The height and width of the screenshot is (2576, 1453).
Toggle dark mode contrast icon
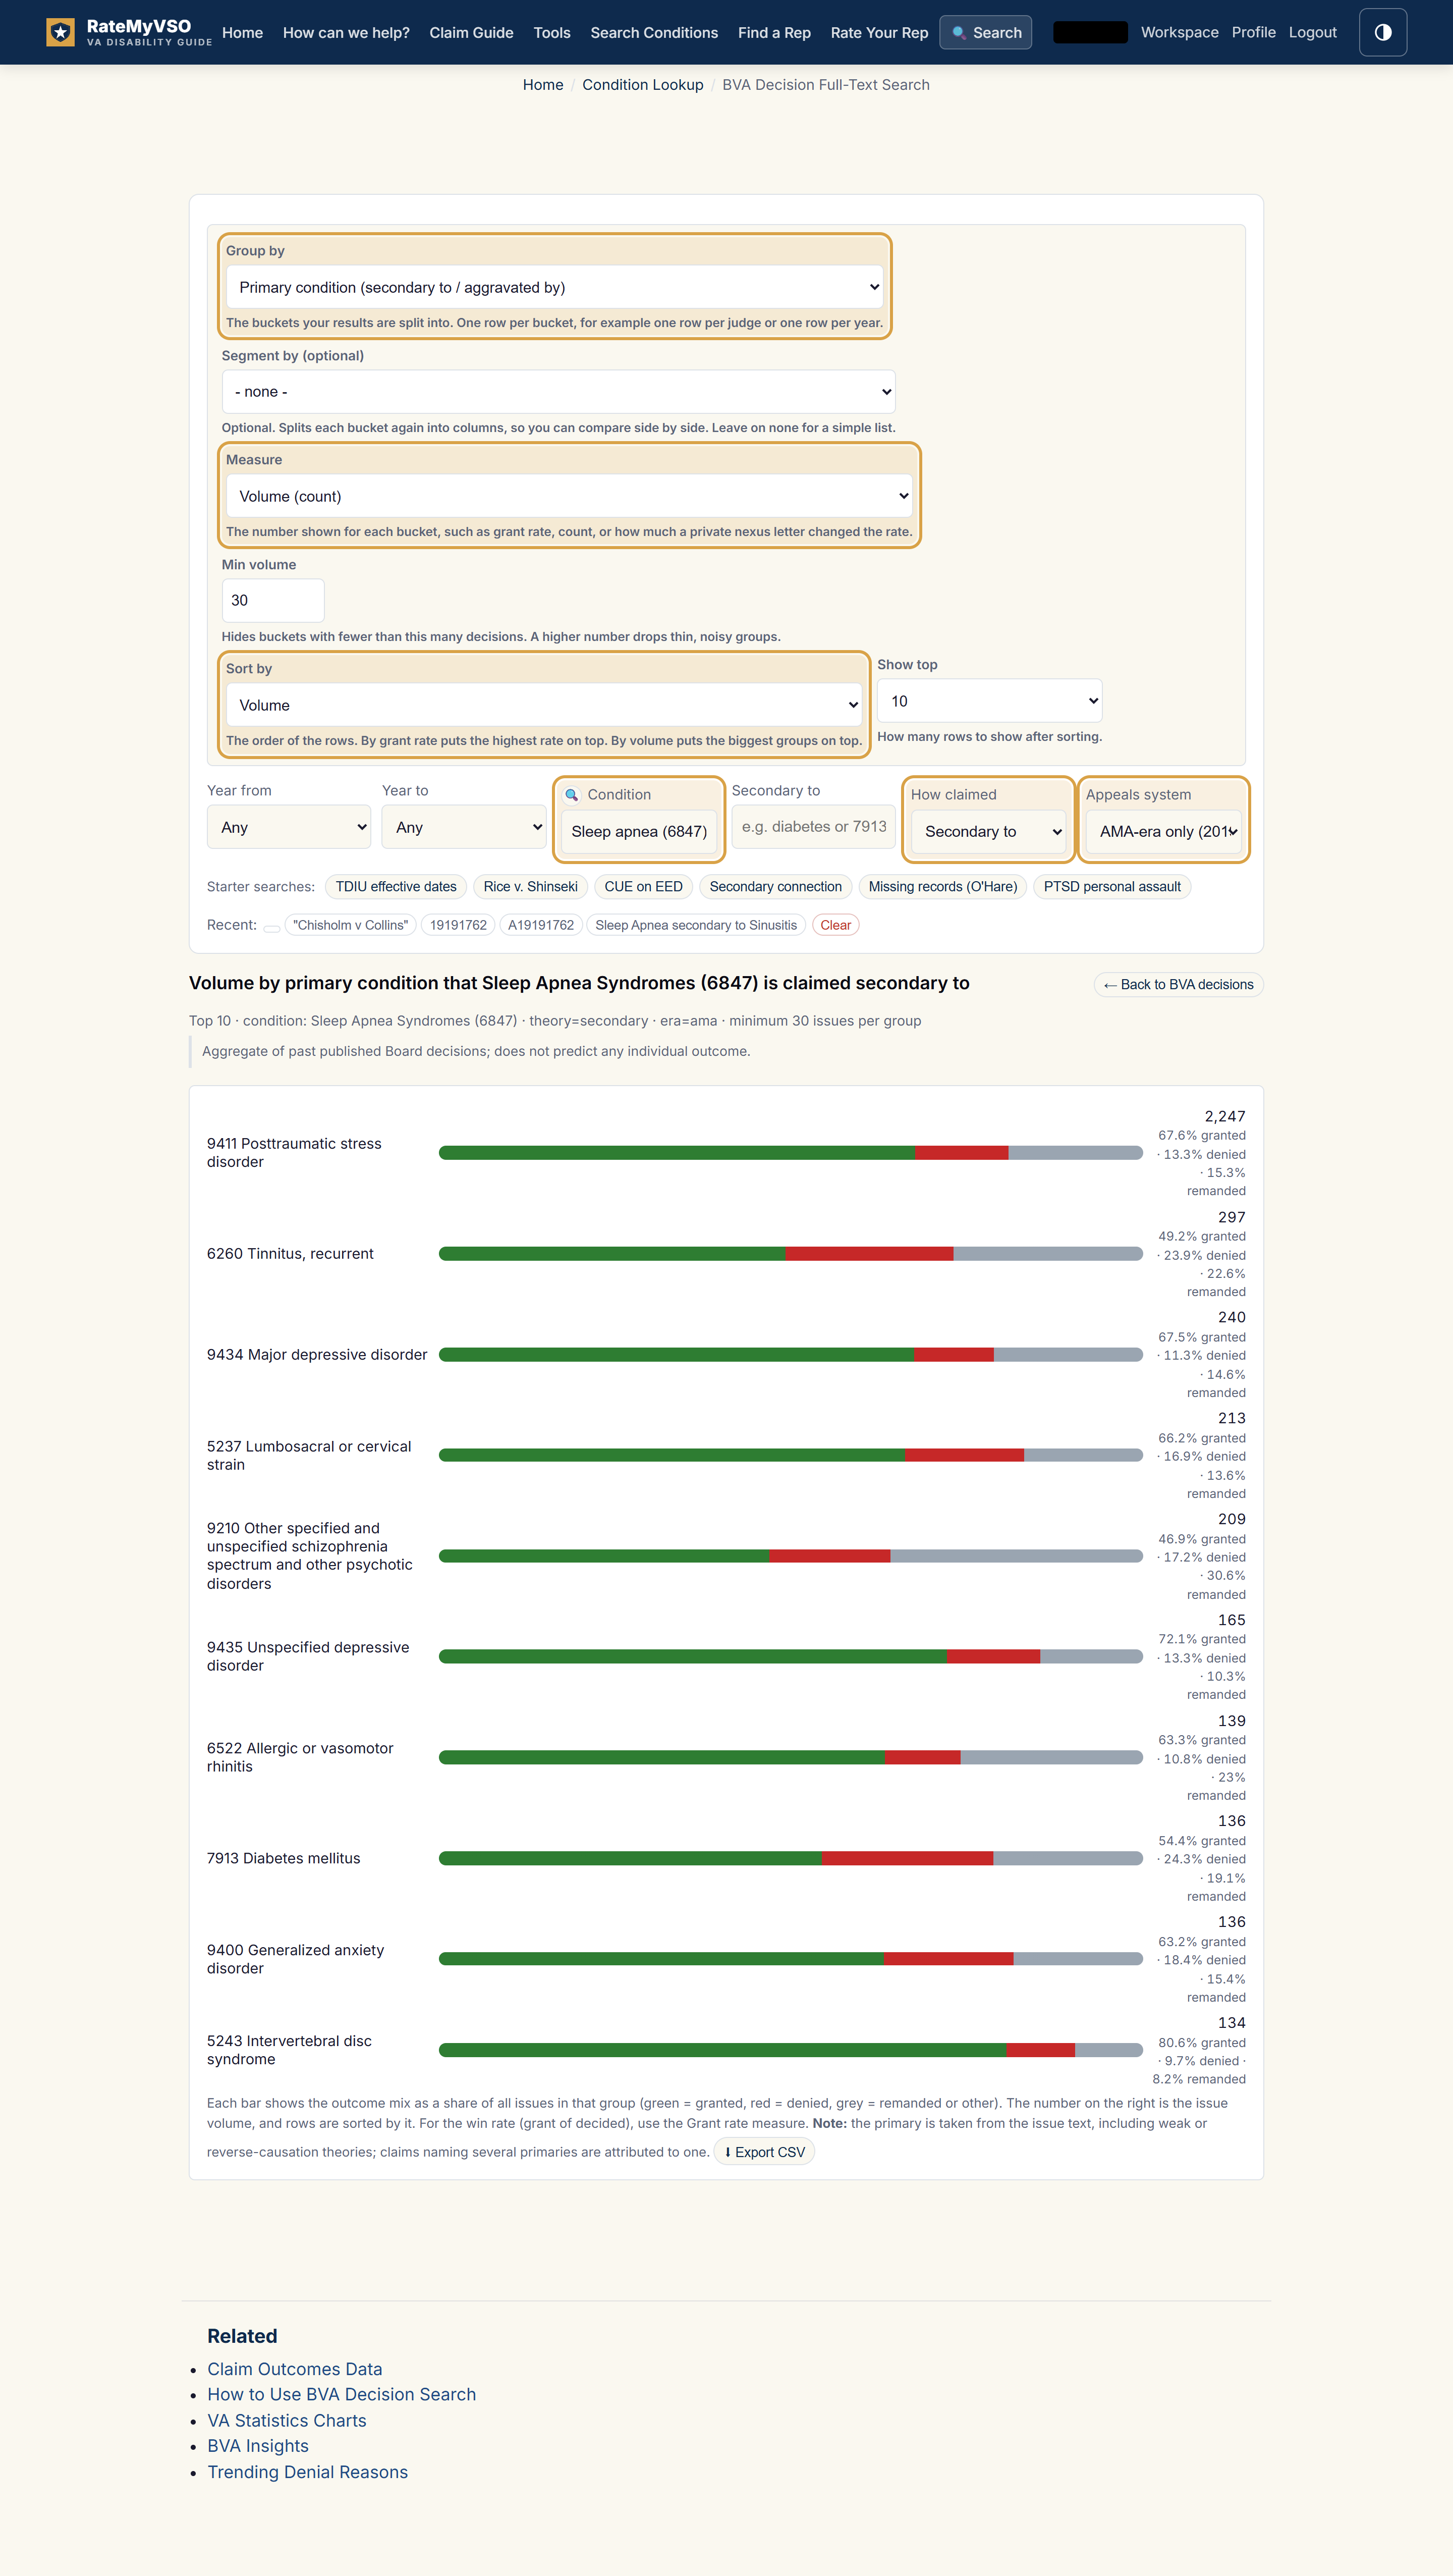[1383, 32]
